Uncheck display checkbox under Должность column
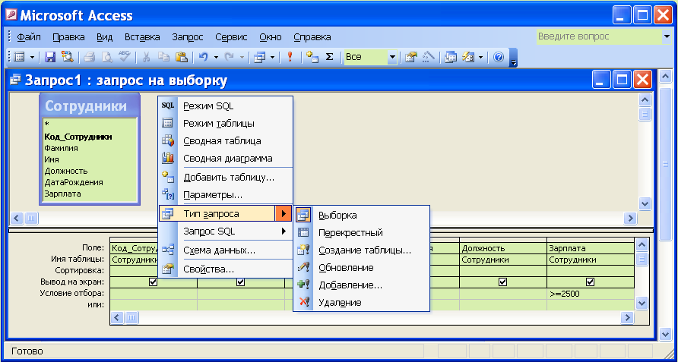 click(502, 282)
